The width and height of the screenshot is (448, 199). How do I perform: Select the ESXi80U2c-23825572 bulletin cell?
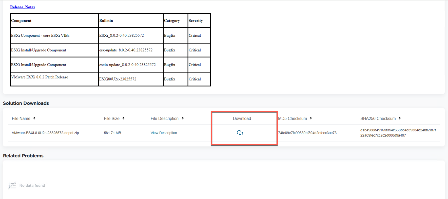(118, 79)
